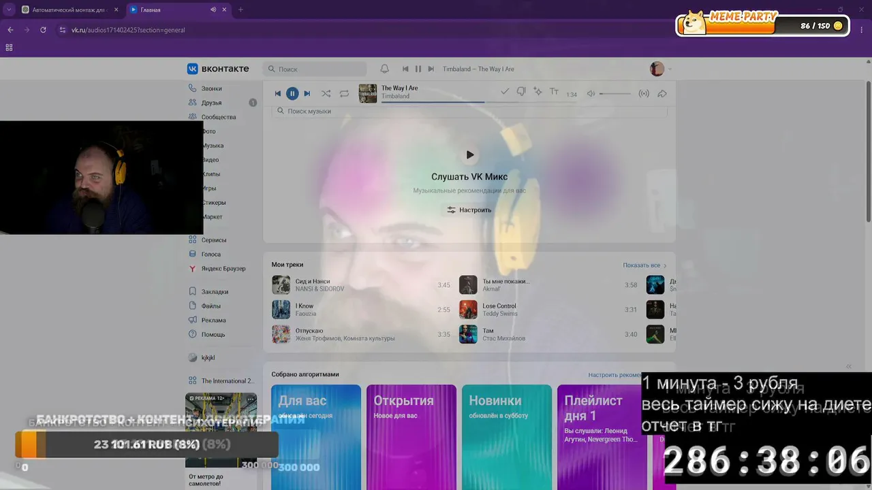Click the VKontakte logo
The image size is (872, 490).
[218, 69]
